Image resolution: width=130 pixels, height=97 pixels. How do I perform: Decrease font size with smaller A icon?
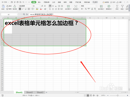pyautogui.click(x=45, y=6)
